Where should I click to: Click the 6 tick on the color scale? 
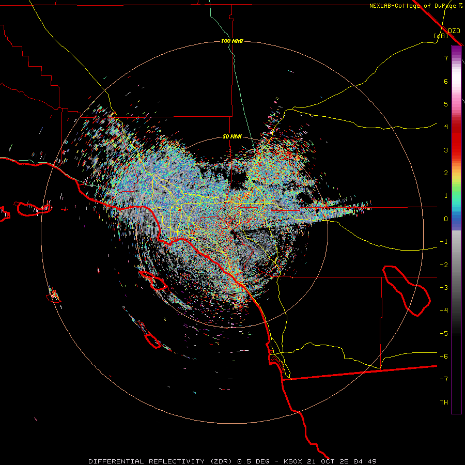[446, 81]
